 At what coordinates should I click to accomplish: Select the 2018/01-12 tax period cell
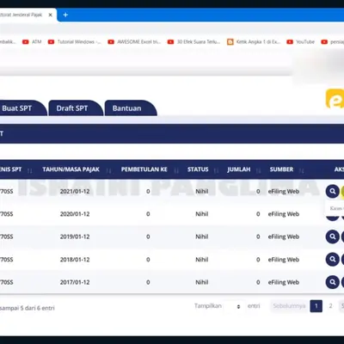point(75,260)
